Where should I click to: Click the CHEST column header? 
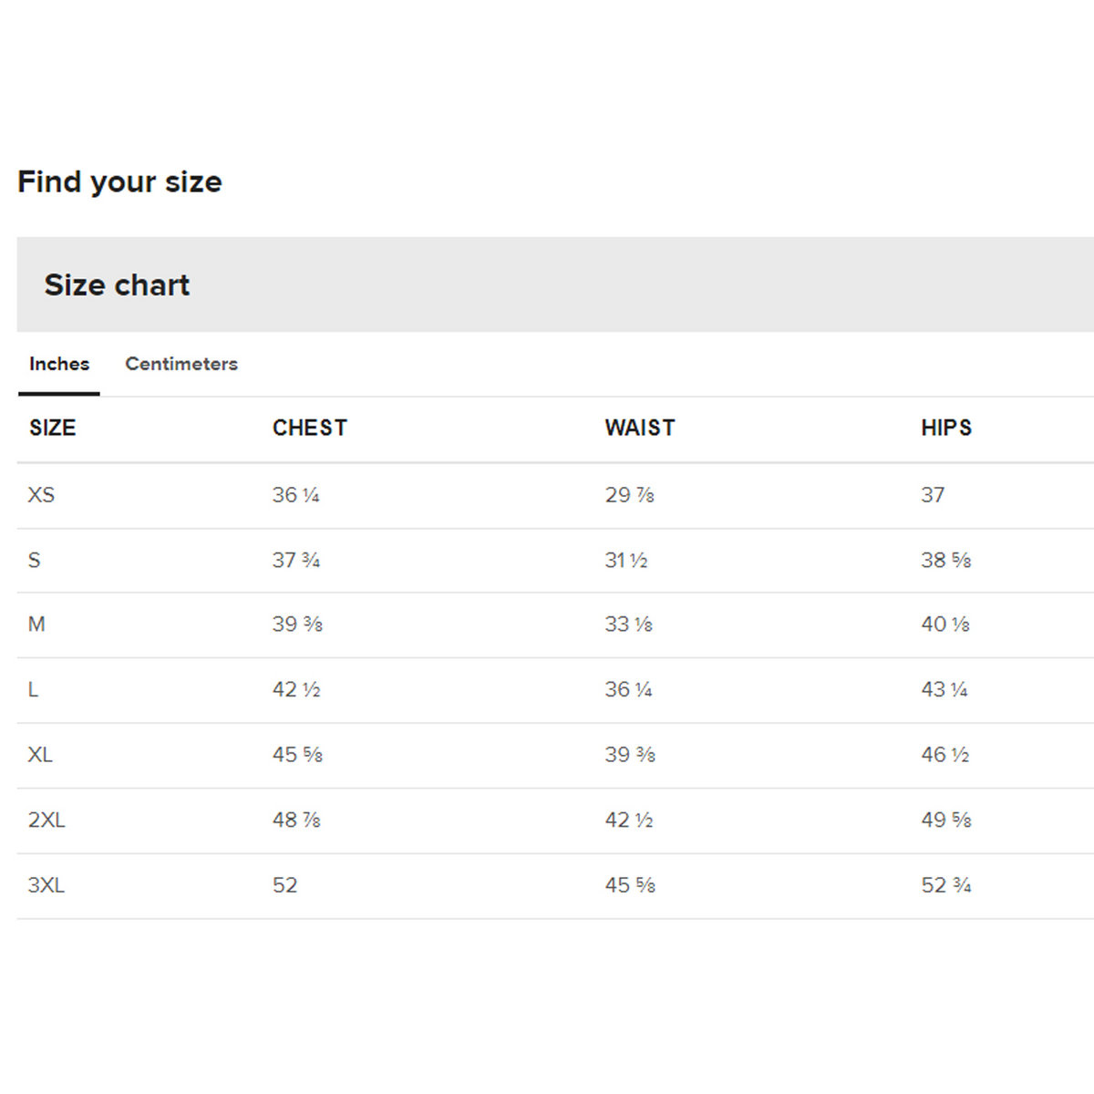click(x=309, y=428)
